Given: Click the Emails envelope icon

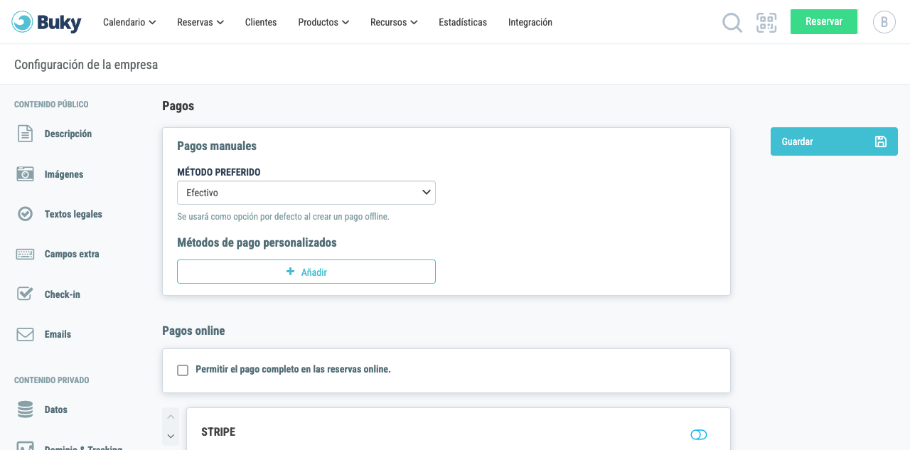Looking at the screenshot, I should click(26, 334).
